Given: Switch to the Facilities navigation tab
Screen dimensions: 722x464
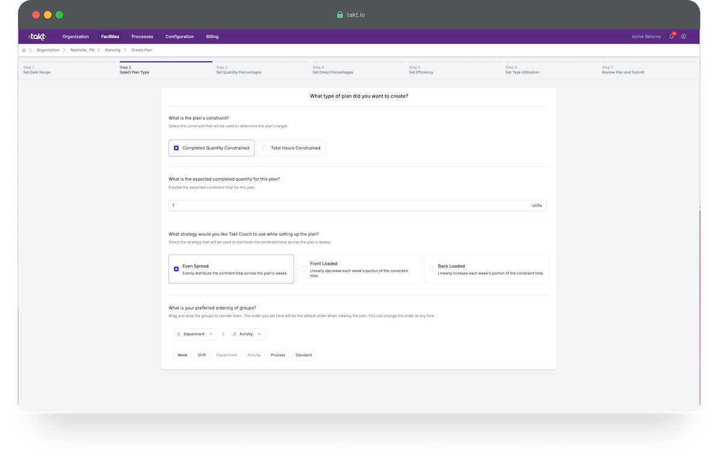Looking at the screenshot, I should (110, 36).
